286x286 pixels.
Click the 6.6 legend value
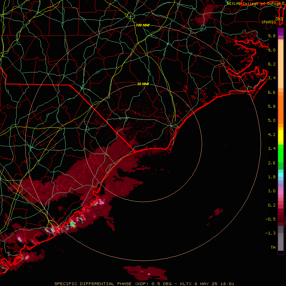pyautogui.click(x=272, y=92)
